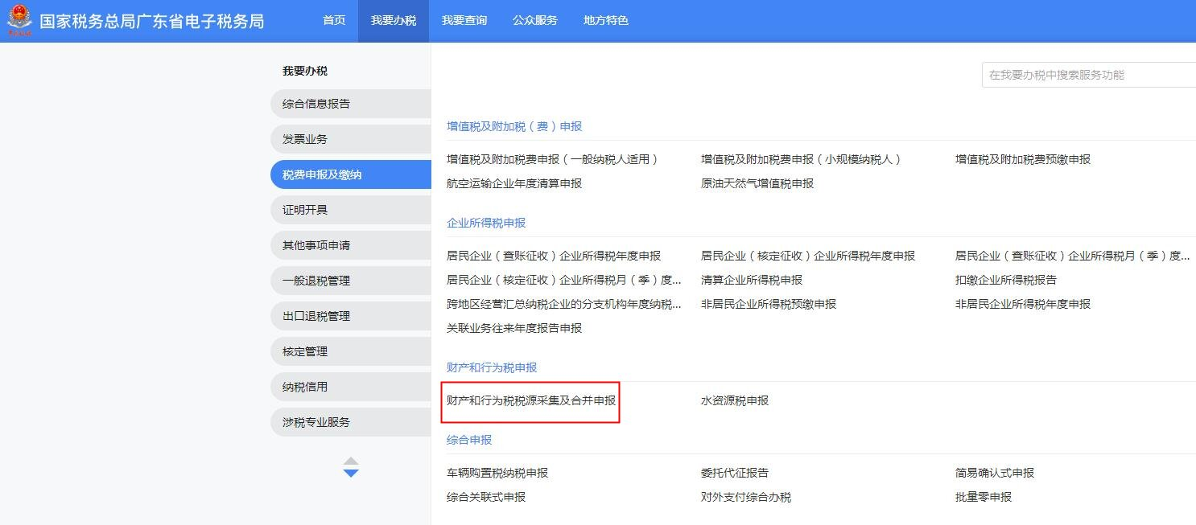Open 纳税信用 in the sidebar
1196x525 pixels.
click(x=351, y=387)
